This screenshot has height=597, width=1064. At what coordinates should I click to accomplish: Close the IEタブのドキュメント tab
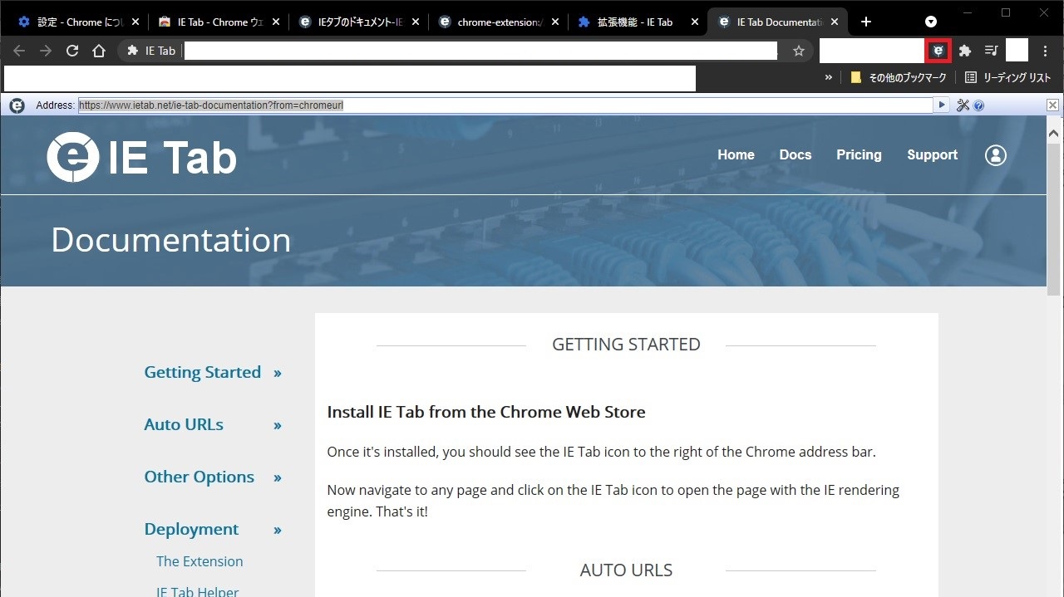tap(416, 22)
